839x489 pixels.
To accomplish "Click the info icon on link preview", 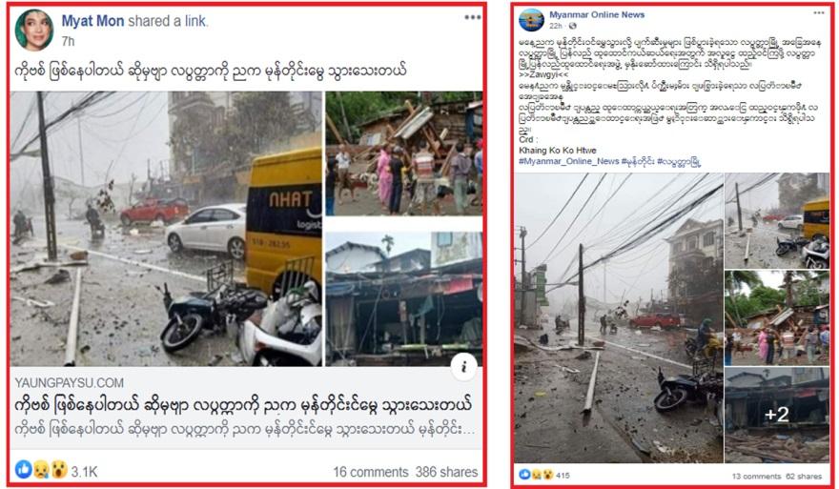I will [463, 367].
